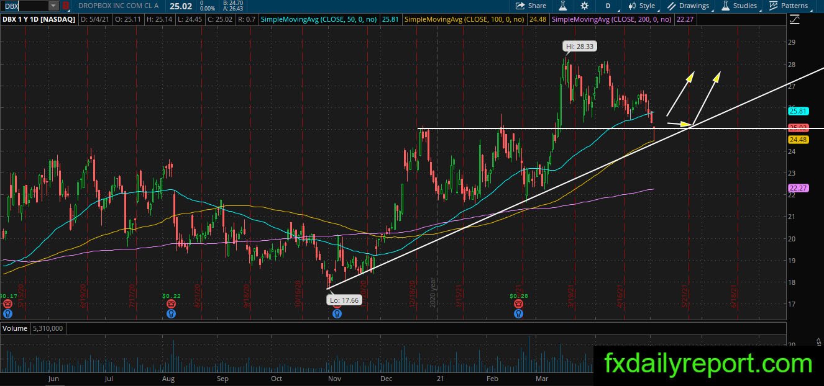Click the red icon beside symbol dropdown

click(x=65, y=6)
